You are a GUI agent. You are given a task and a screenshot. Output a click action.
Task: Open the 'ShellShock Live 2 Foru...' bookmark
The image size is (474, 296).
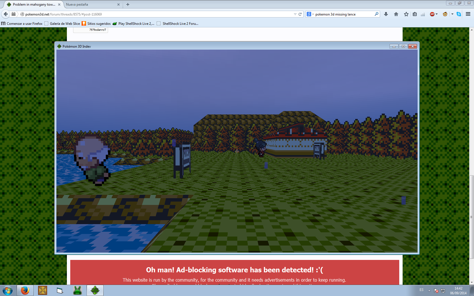tap(177, 24)
